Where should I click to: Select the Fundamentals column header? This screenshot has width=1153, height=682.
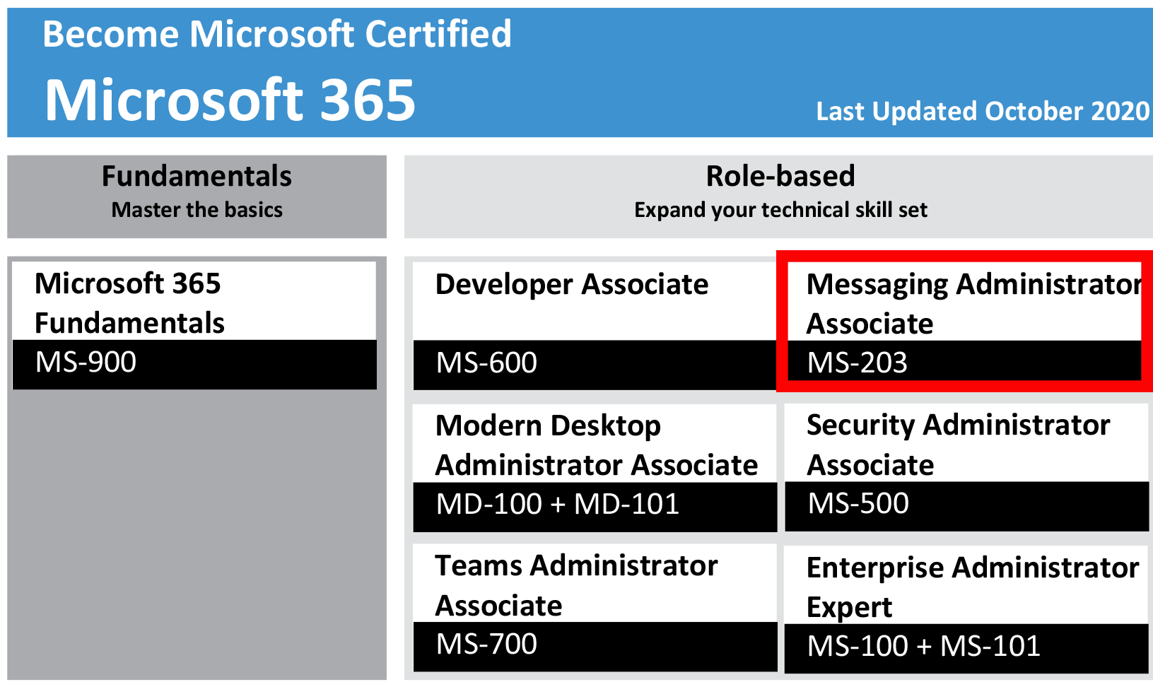[197, 196]
